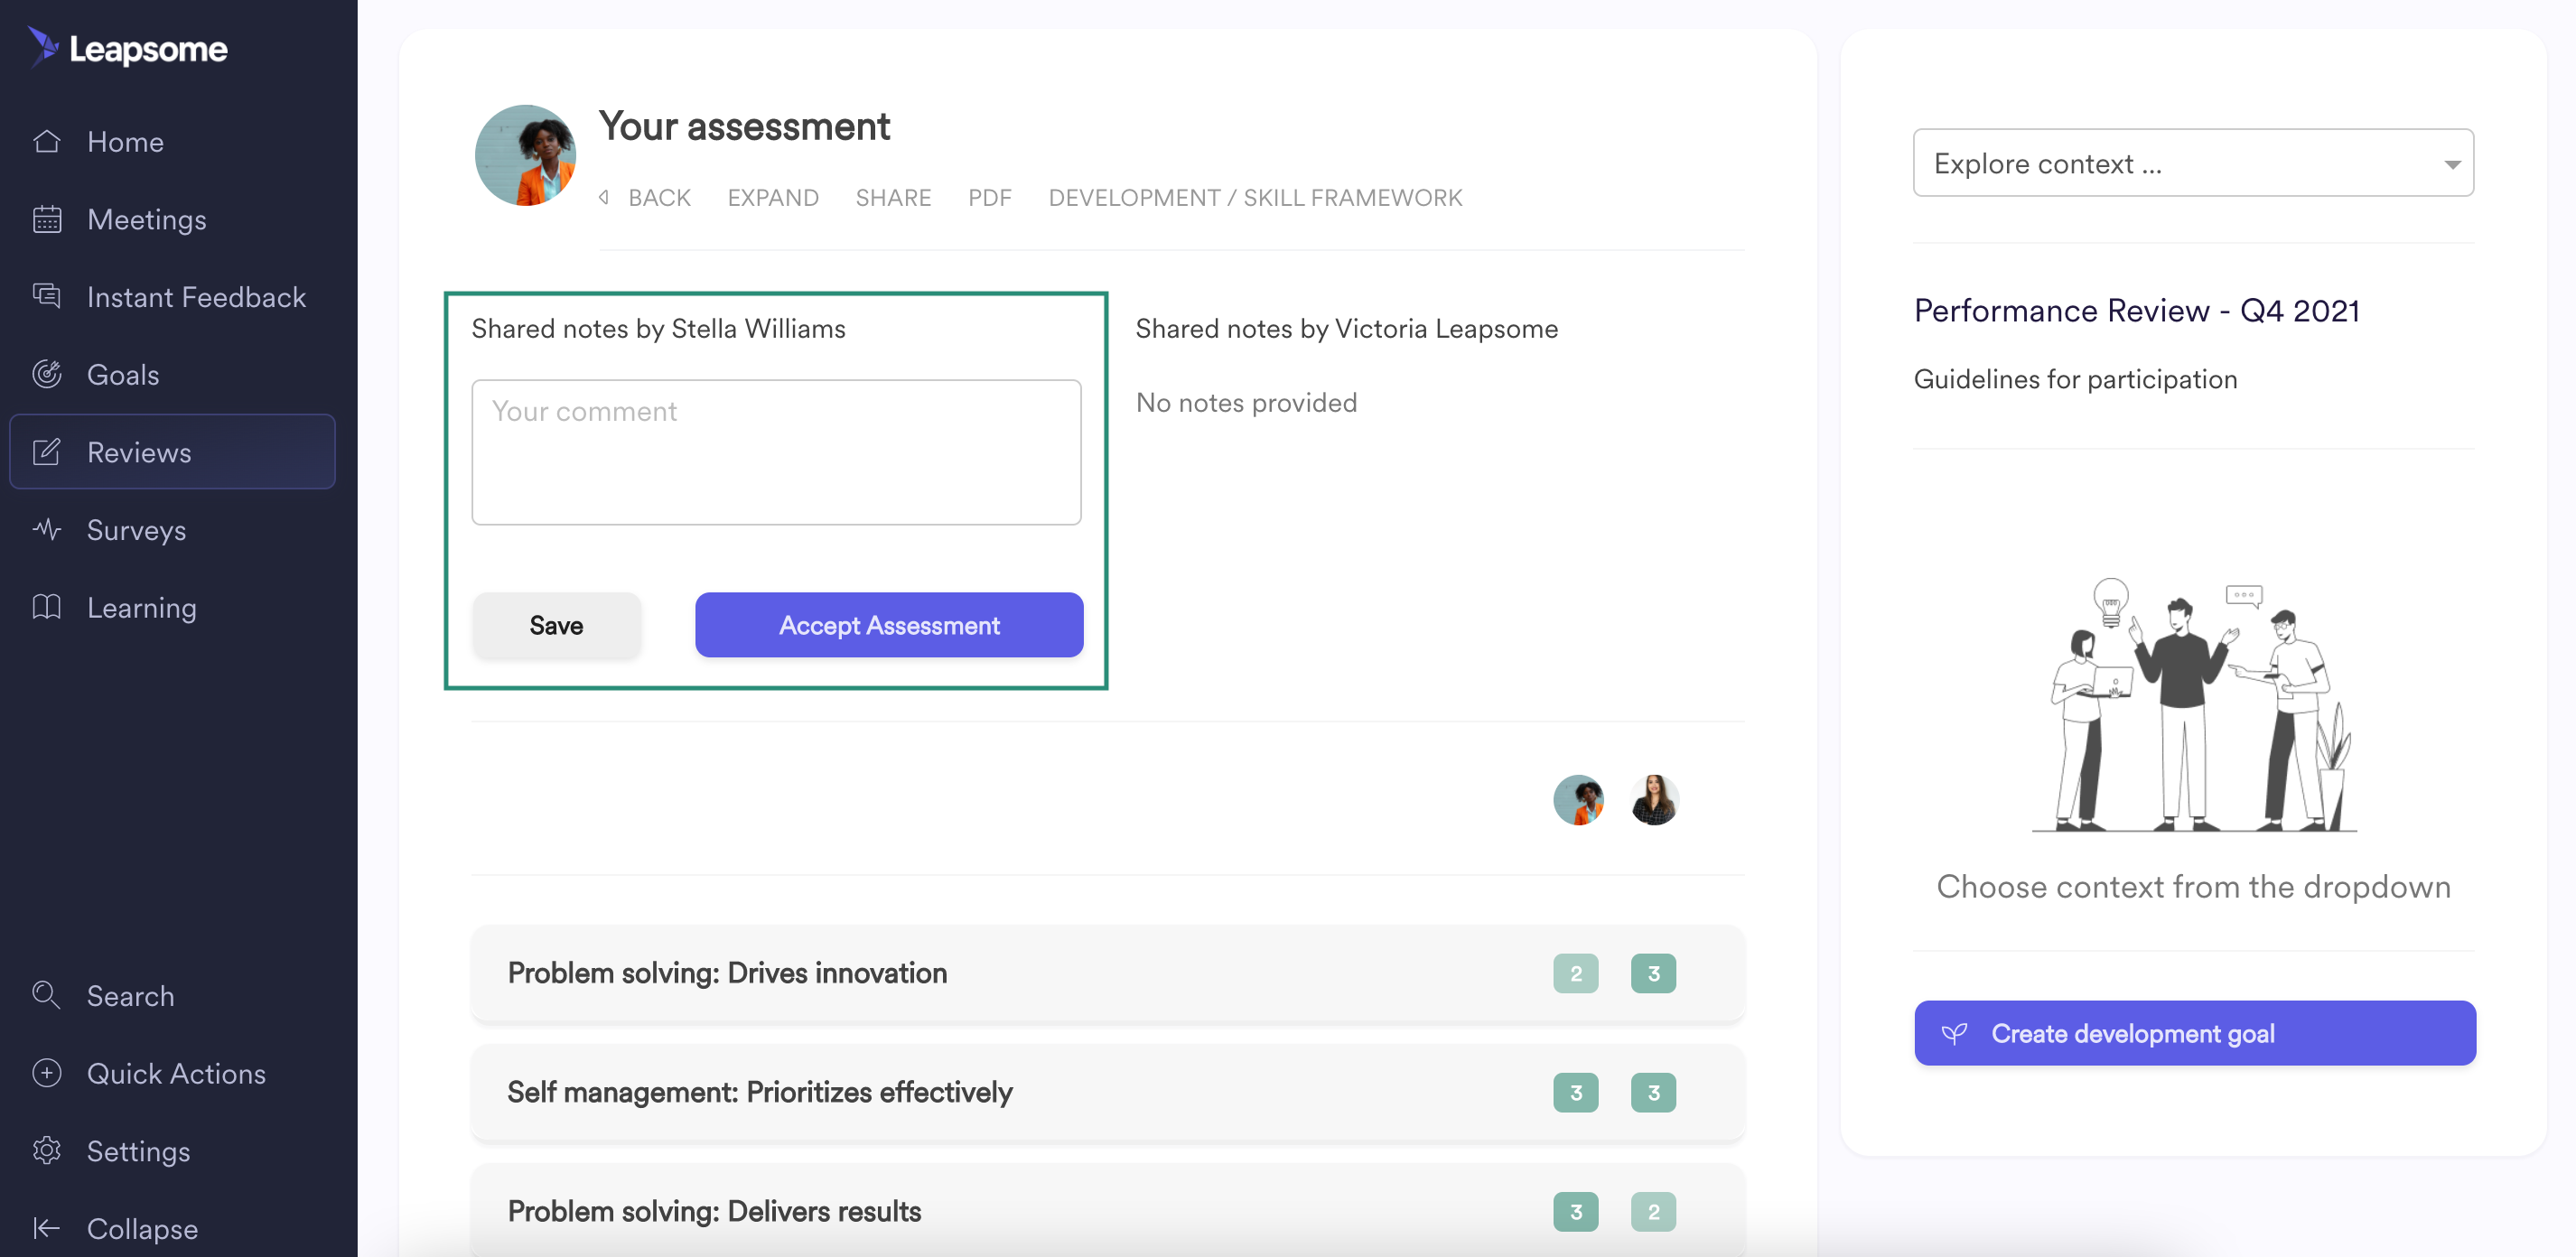Open Meetings in the sidebar
The image size is (2576, 1257).
point(147,219)
